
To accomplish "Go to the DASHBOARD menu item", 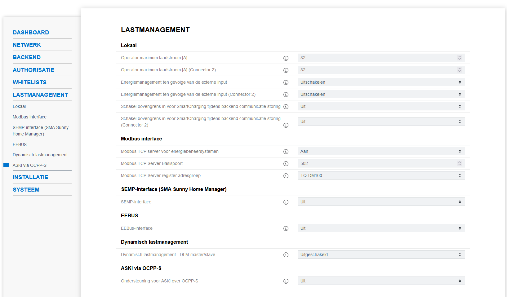I will coord(31,33).
